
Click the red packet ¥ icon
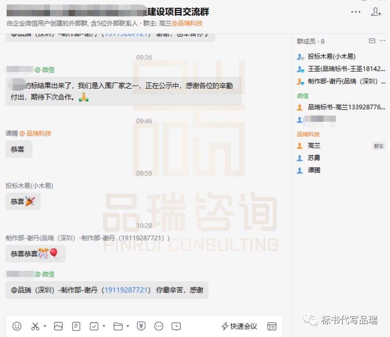(141, 326)
